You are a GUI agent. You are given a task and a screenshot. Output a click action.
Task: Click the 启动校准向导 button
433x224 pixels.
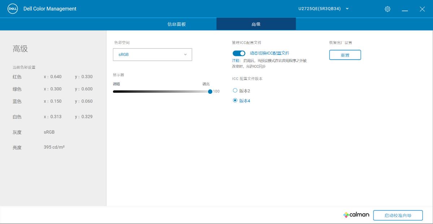(398, 215)
